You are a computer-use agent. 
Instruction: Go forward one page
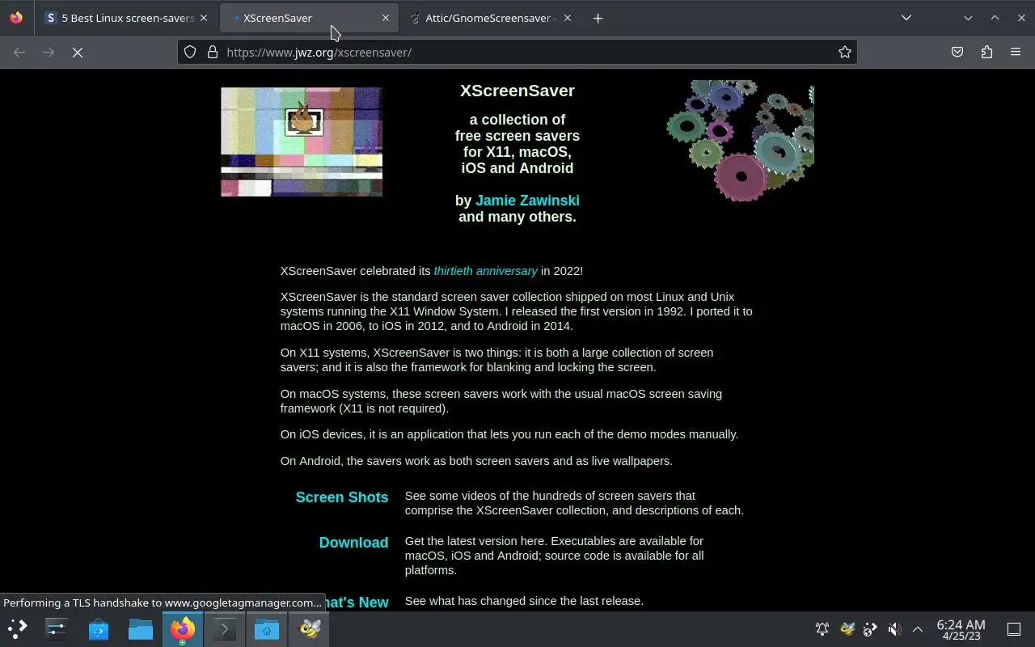pos(49,52)
